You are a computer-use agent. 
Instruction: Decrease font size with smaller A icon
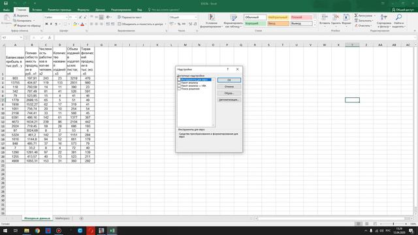coord(85,18)
